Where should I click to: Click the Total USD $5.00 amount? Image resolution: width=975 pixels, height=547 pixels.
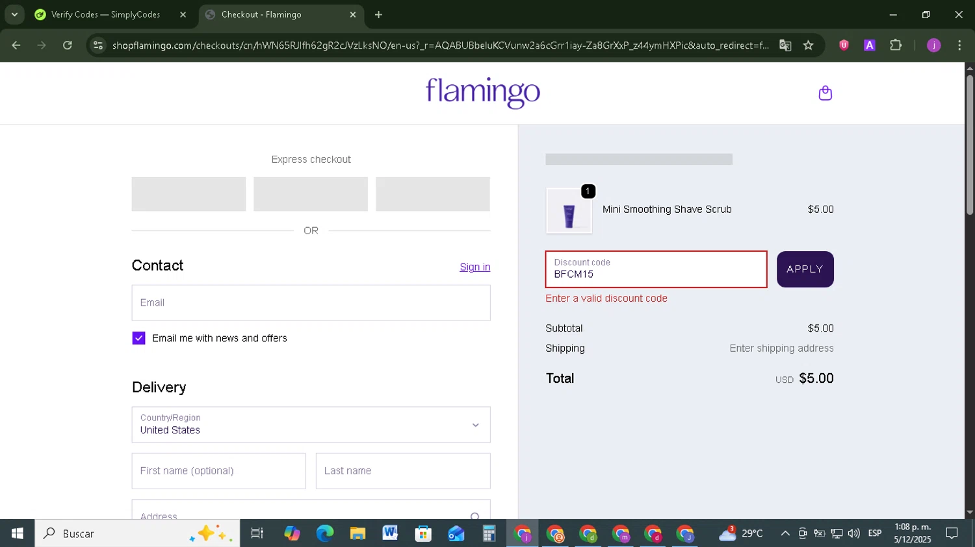tap(804, 378)
